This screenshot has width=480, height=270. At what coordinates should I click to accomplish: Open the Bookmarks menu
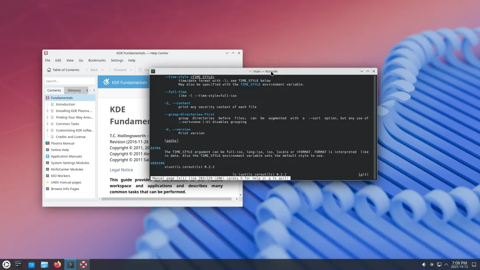pos(97,60)
